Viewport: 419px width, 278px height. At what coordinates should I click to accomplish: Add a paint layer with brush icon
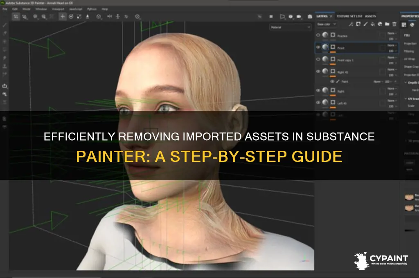(x=365, y=24)
